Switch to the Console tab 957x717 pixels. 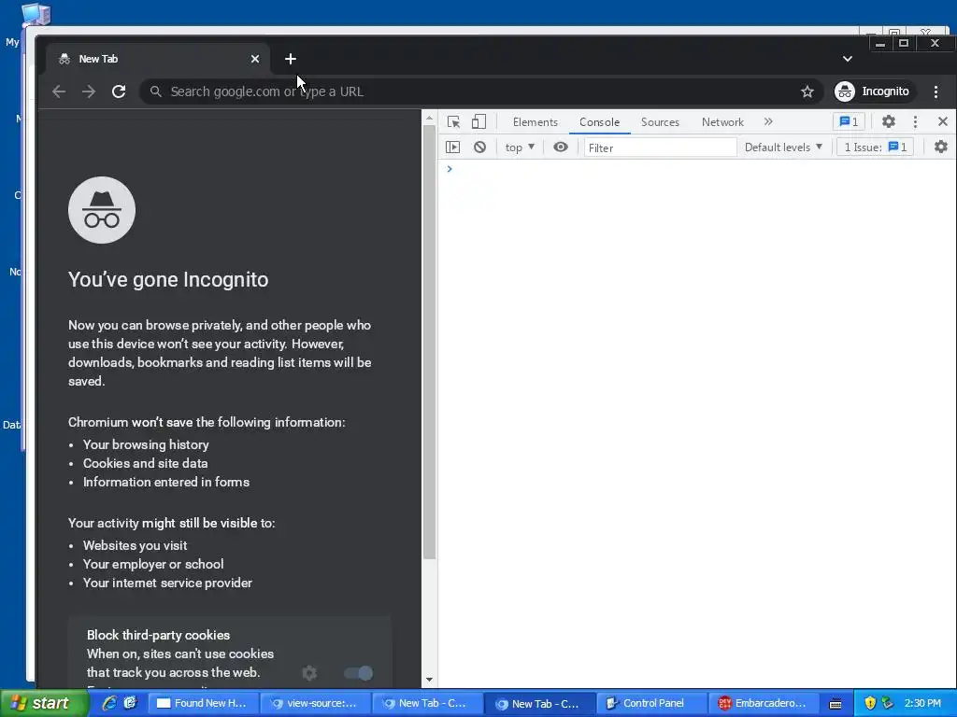click(599, 122)
